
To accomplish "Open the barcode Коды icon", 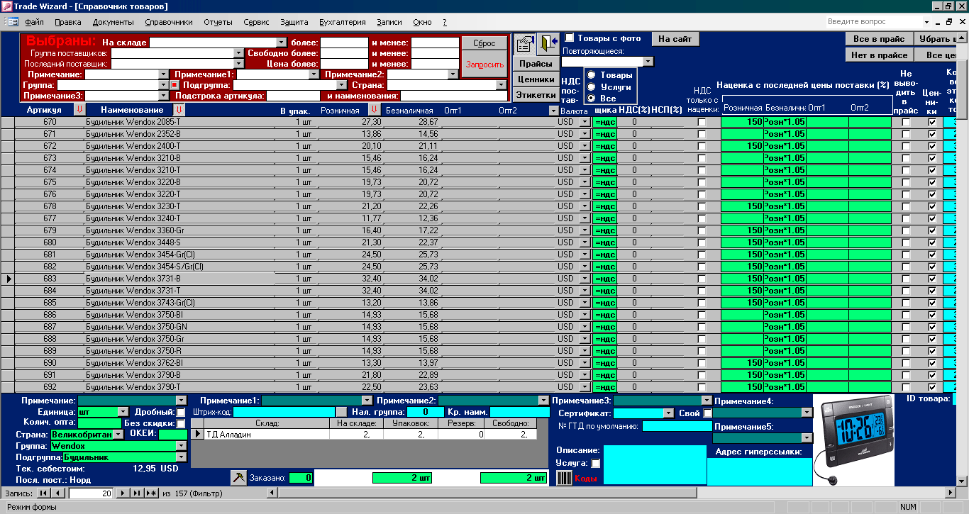I will (565, 479).
